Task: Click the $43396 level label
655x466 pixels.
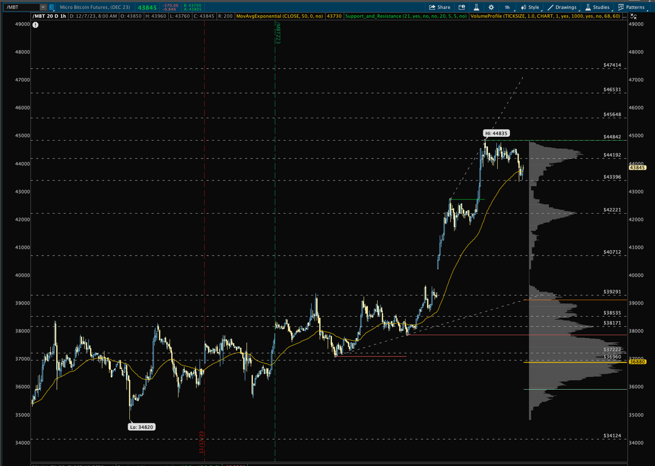Action: (x=612, y=177)
